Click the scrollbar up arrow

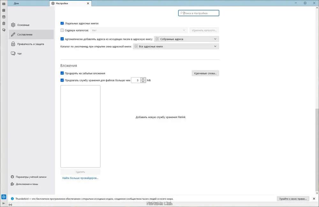point(317,8)
